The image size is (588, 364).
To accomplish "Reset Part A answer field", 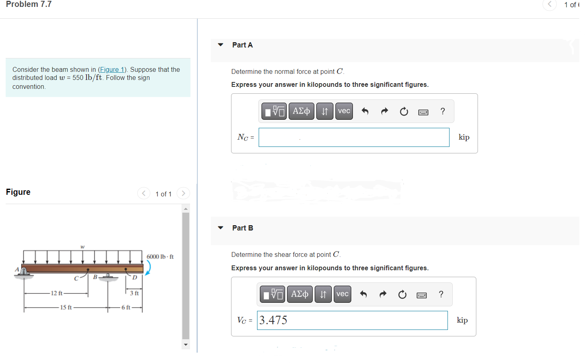I will (404, 111).
